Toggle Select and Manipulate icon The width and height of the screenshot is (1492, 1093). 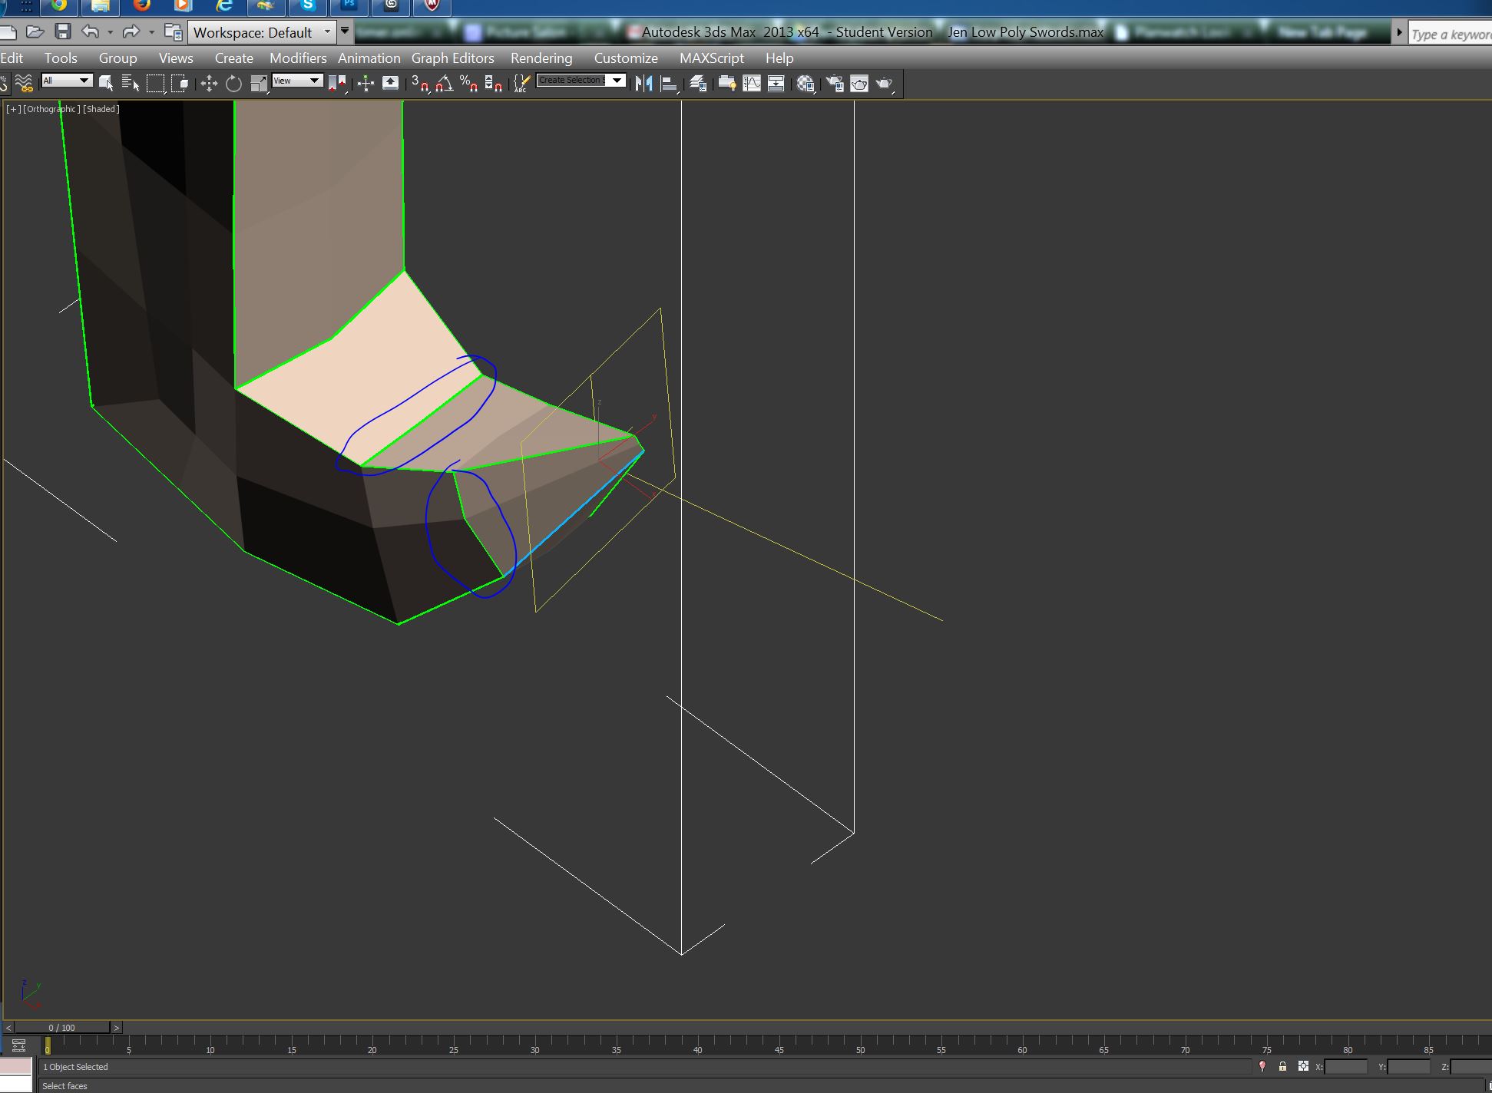[x=366, y=83]
